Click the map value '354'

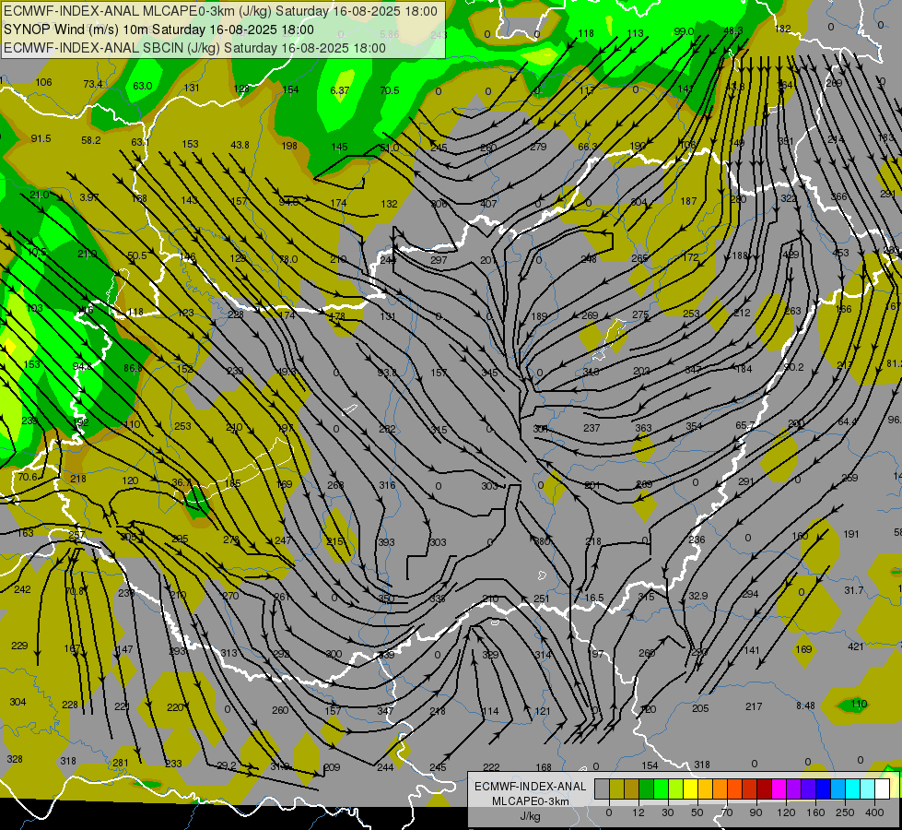coord(694,426)
